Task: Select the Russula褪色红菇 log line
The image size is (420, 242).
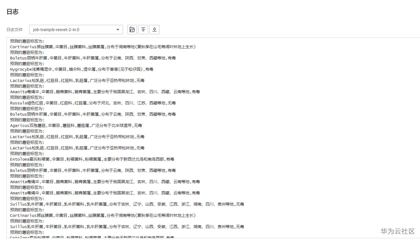Action: click(x=93, y=103)
